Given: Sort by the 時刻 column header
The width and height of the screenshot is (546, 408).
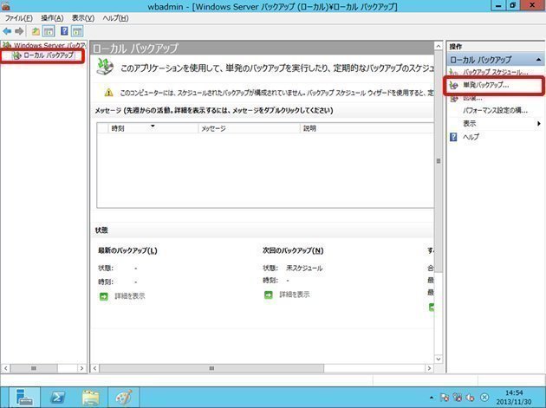Looking at the screenshot, I should [x=153, y=128].
